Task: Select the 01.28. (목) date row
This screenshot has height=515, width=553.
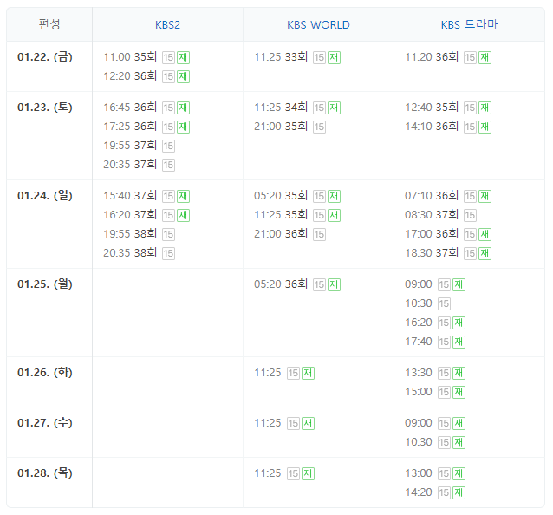Action: click(x=45, y=473)
